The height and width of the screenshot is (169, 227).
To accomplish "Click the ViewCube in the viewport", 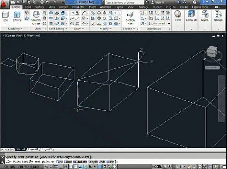I will point(212,52).
